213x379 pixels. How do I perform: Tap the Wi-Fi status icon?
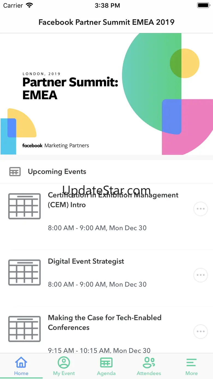(29, 5)
